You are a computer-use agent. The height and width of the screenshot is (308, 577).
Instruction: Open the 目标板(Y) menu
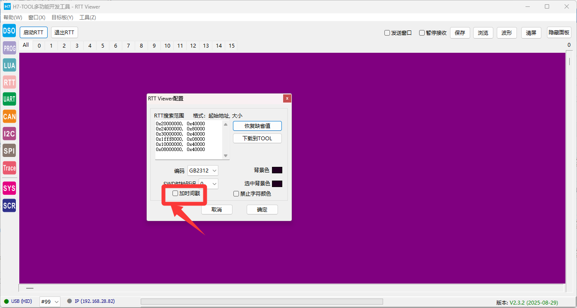pos(62,18)
